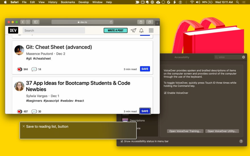
Task: Toggle Safari sidebar button
Action: tap(36, 22)
